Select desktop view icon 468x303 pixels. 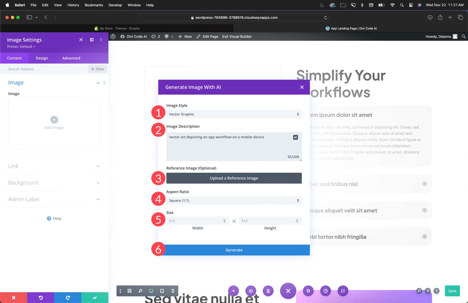151,291
